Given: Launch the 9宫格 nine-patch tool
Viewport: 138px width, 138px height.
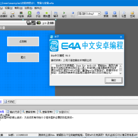Looking at the screenshot, I should pos(21,14).
